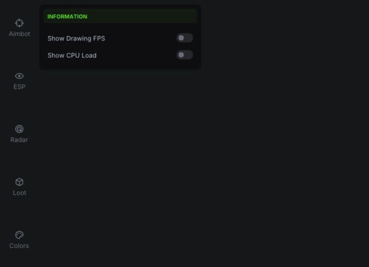This screenshot has height=267, width=369.
Task: Select the Loot cube icon
Action: click(19, 182)
